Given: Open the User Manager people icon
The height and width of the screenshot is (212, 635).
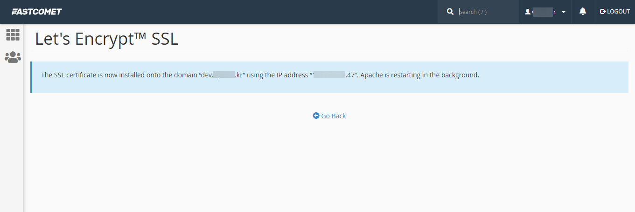Looking at the screenshot, I should click(13, 57).
